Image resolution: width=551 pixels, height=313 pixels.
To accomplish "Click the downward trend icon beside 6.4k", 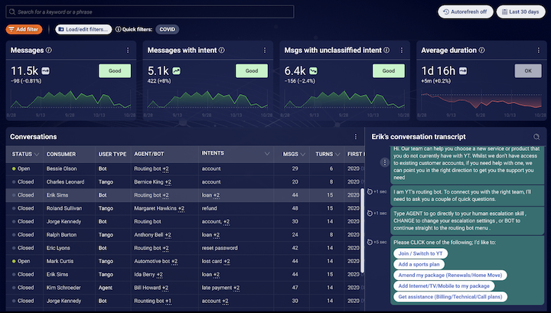I will (313, 71).
